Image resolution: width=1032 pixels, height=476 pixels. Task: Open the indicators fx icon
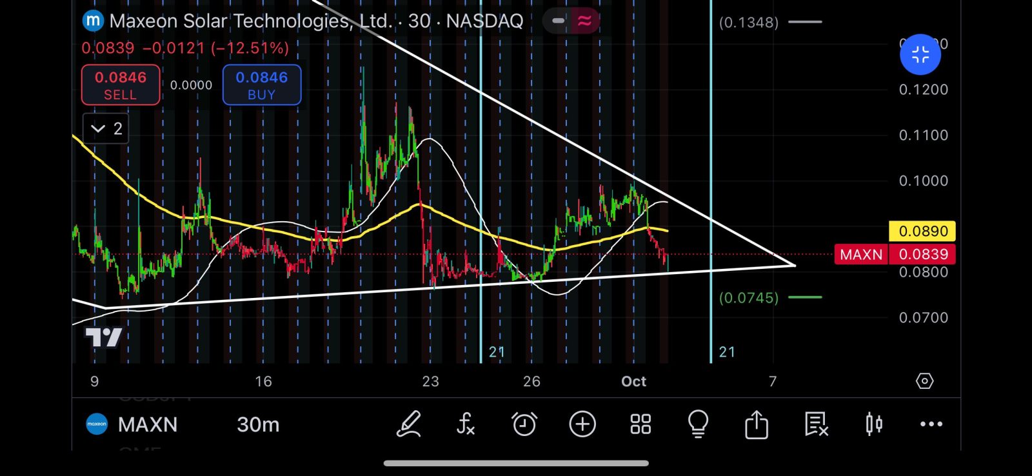pyautogui.click(x=465, y=424)
